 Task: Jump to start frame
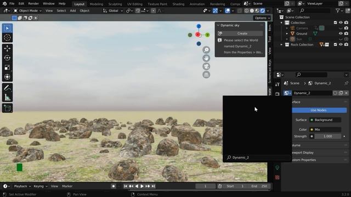pyautogui.click(x=126, y=186)
